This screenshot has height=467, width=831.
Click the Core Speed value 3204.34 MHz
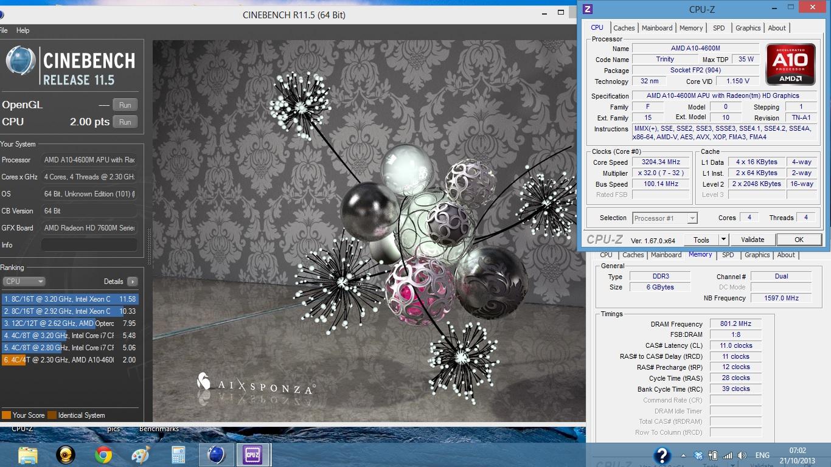[661, 162]
